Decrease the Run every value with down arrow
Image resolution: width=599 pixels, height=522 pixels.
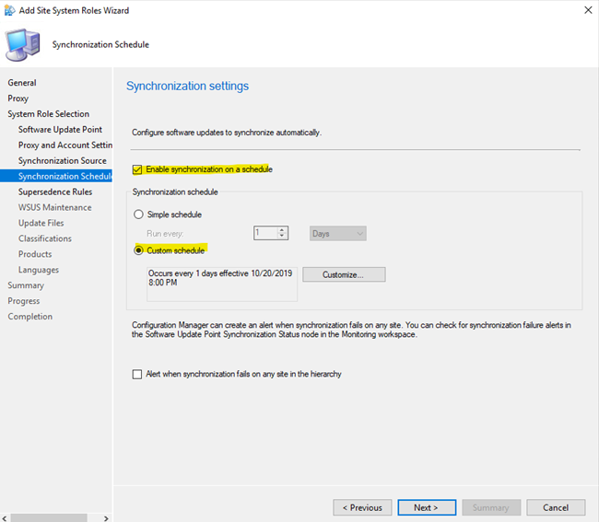tap(282, 237)
